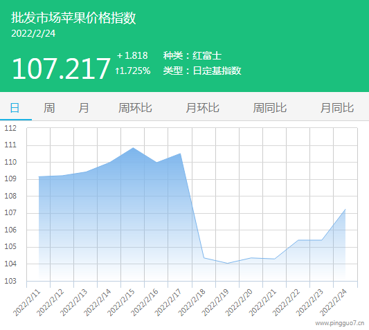
Task: Click the 种类：红富士 label
Action: coord(192,56)
